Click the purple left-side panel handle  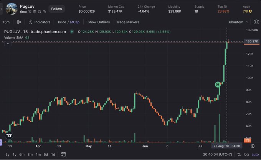click(x=1, y=142)
